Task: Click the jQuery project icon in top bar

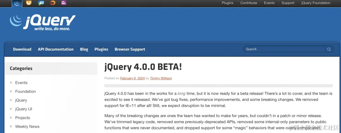Action: point(17,3)
